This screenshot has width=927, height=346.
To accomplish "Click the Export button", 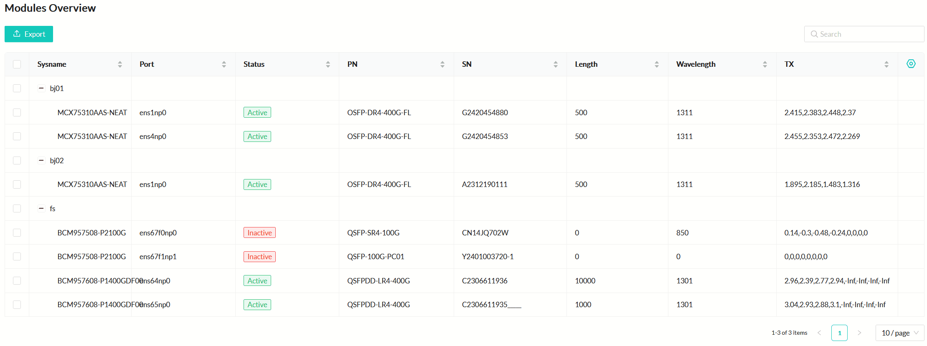I will [x=29, y=34].
